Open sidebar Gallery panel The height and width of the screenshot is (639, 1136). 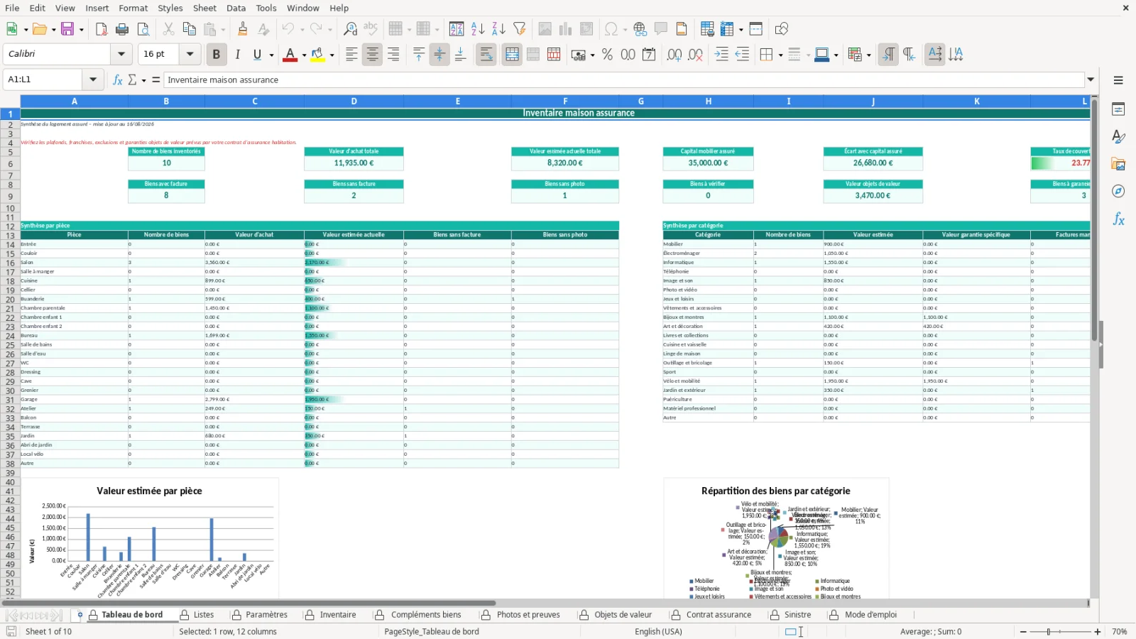coord(1118,164)
